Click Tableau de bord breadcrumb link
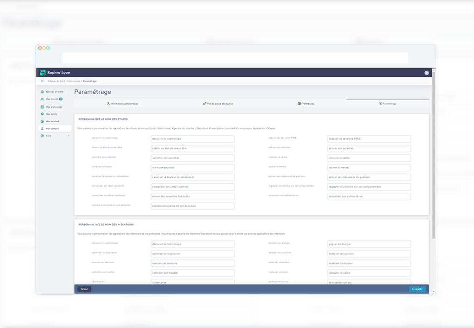474x328 pixels. (x=56, y=81)
